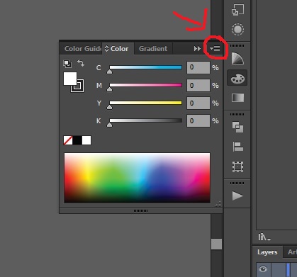The image size is (297, 277).
Task: Select the Color tab
Action: point(120,49)
